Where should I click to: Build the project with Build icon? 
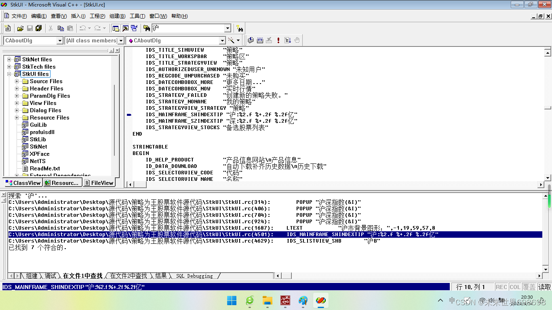(x=260, y=40)
